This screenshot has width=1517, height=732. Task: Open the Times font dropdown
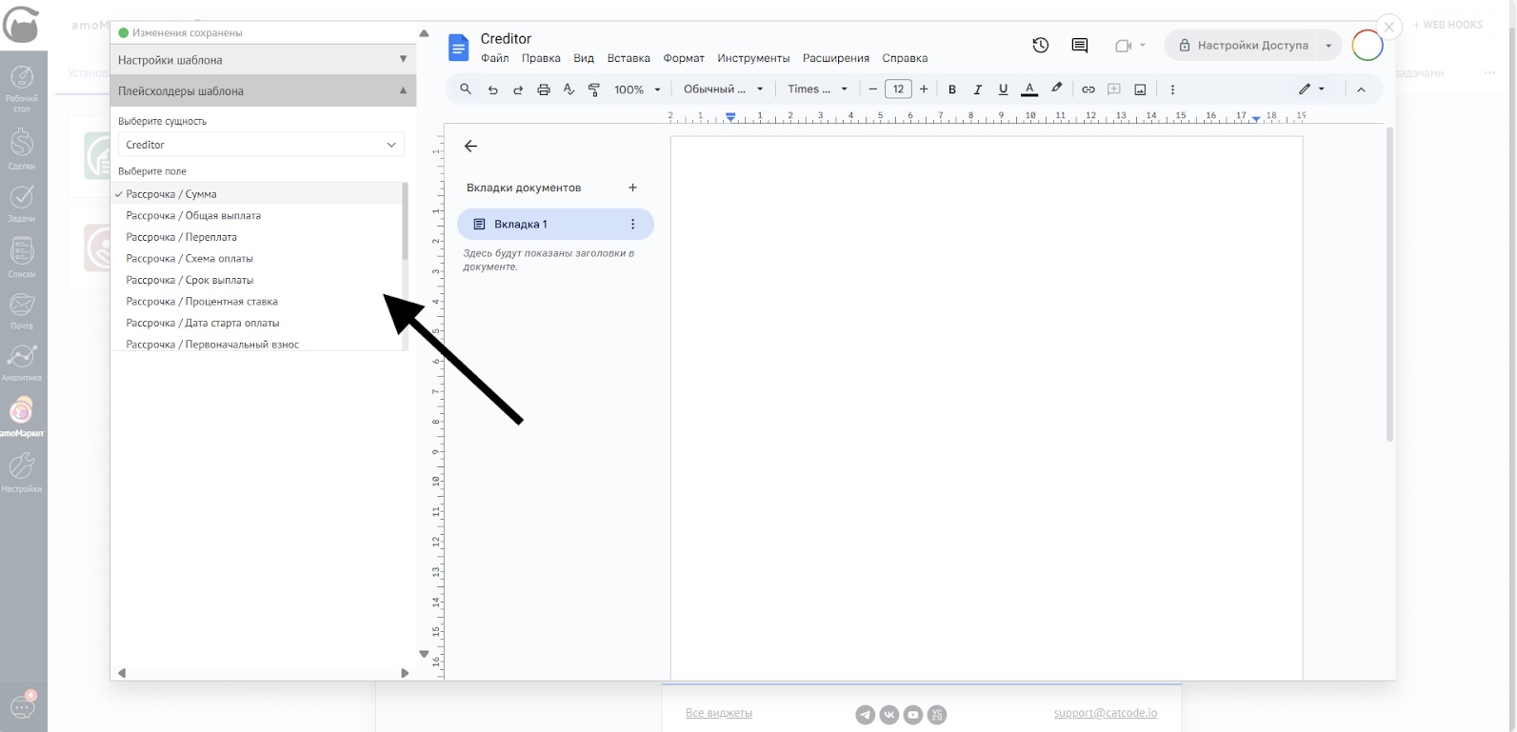coord(817,89)
